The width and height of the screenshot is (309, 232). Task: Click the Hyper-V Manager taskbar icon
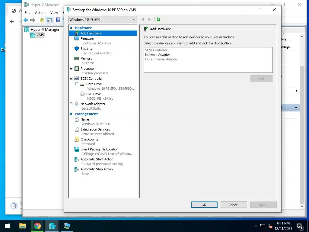coord(52,226)
